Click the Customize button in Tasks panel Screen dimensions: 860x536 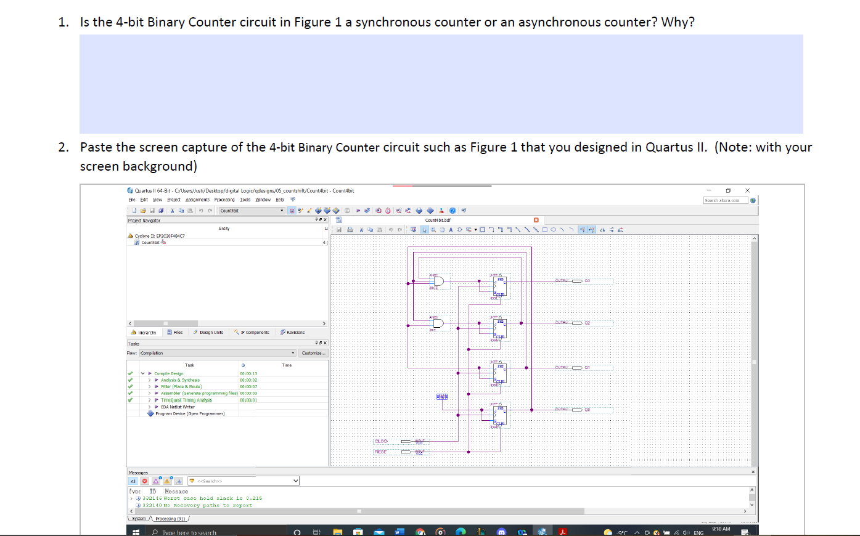click(313, 352)
